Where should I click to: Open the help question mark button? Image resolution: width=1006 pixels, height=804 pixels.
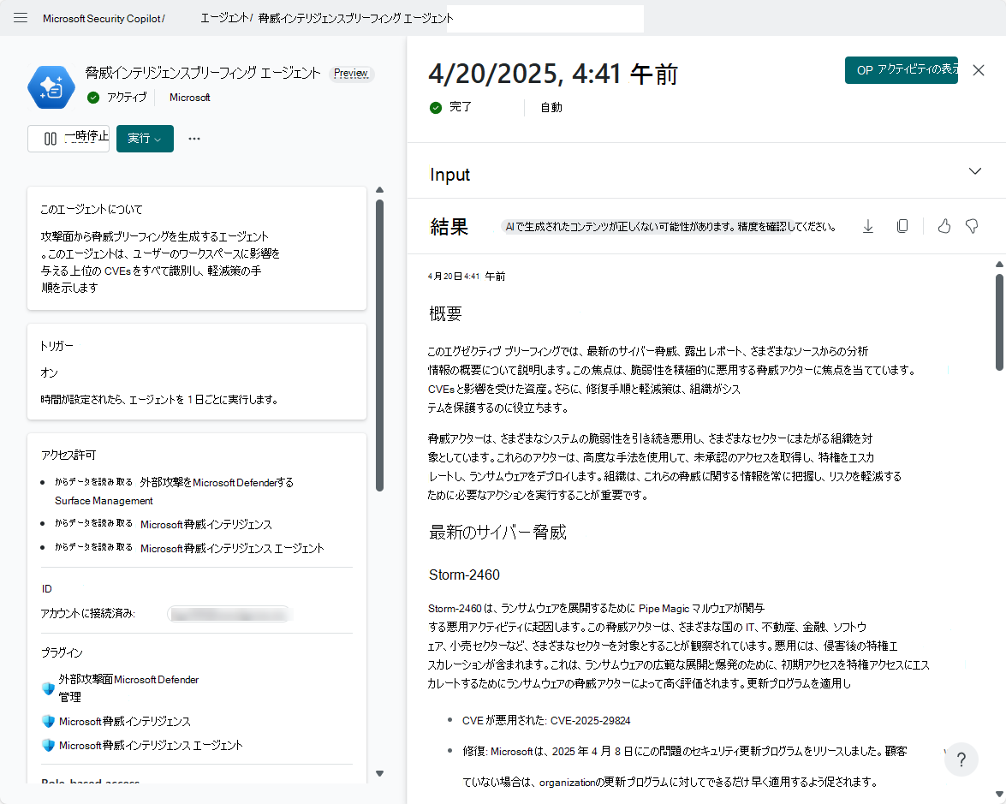pos(961,759)
